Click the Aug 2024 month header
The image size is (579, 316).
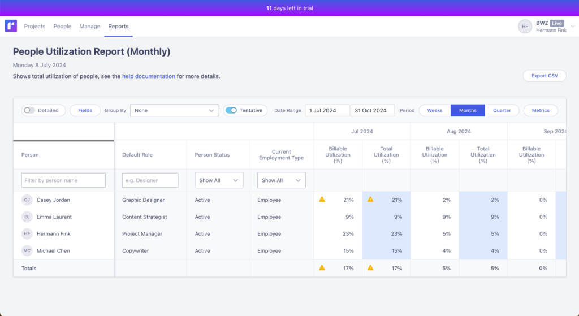pyautogui.click(x=459, y=131)
